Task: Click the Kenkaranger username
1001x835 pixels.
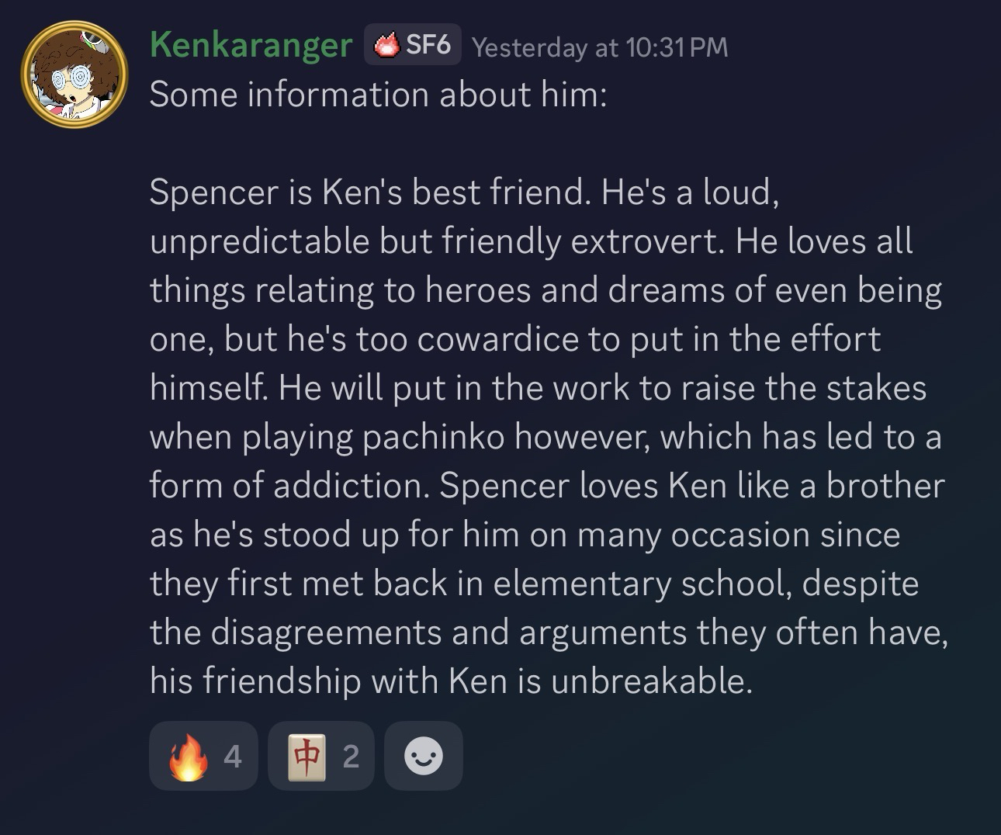Action: (251, 45)
